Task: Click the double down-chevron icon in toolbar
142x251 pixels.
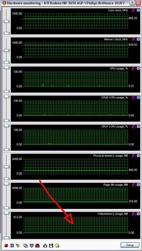Action: click(x=32, y=245)
